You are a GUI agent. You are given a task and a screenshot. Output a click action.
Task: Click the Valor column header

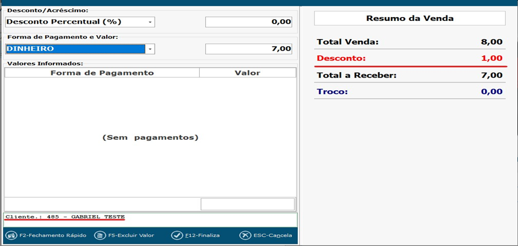[247, 73]
